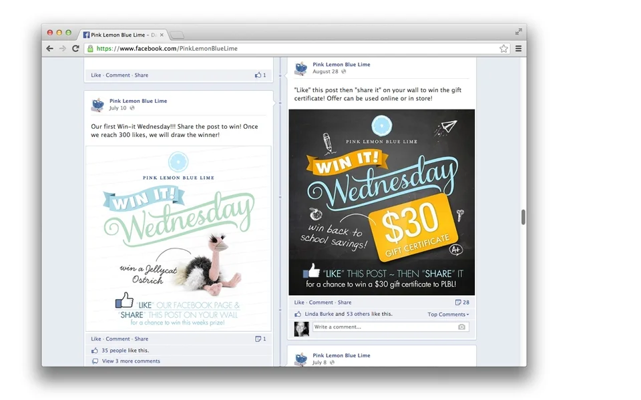Click the July 8 timestamp
This screenshot has height=400, width=641.
(320, 363)
